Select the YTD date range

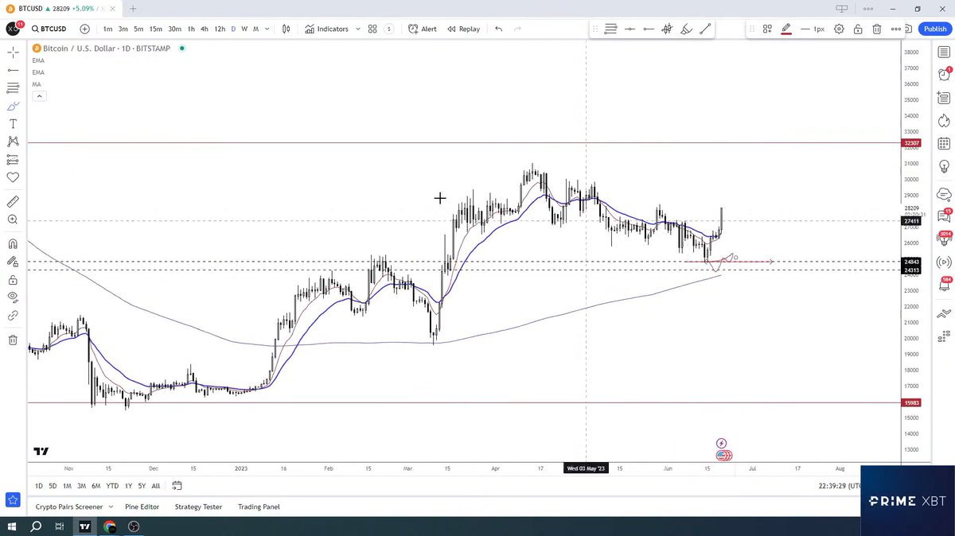(x=112, y=486)
